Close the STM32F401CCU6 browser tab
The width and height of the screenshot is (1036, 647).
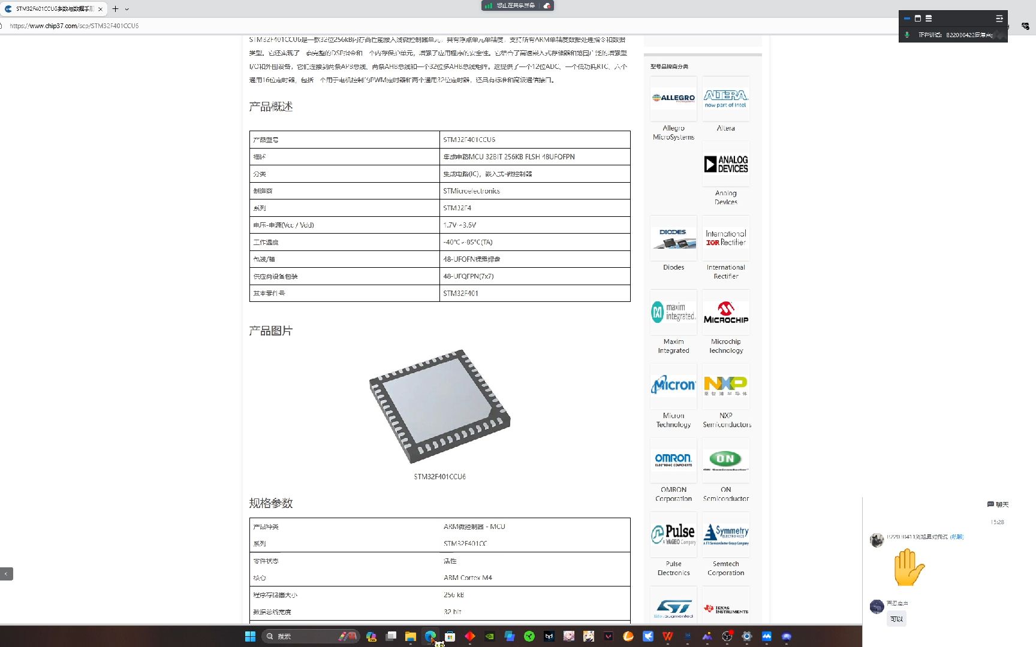(100, 9)
